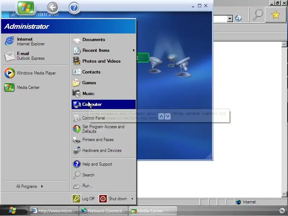The height and width of the screenshot is (216, 288).
Task: Open Control Panel
Action: pos(104,118)
